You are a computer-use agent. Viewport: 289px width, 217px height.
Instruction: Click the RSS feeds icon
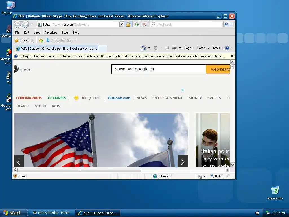156,48
